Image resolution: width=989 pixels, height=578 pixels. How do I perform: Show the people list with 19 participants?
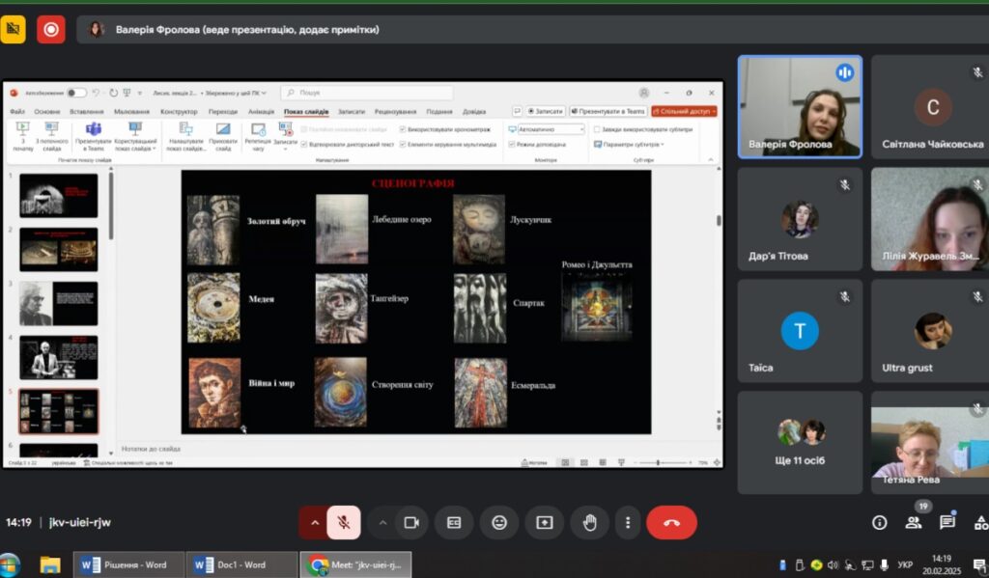914,522
